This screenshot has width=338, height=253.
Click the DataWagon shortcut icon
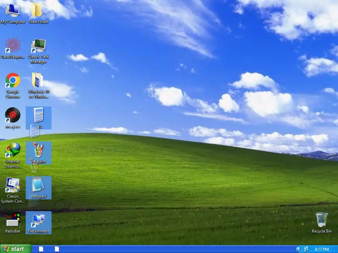click(13, 48)
